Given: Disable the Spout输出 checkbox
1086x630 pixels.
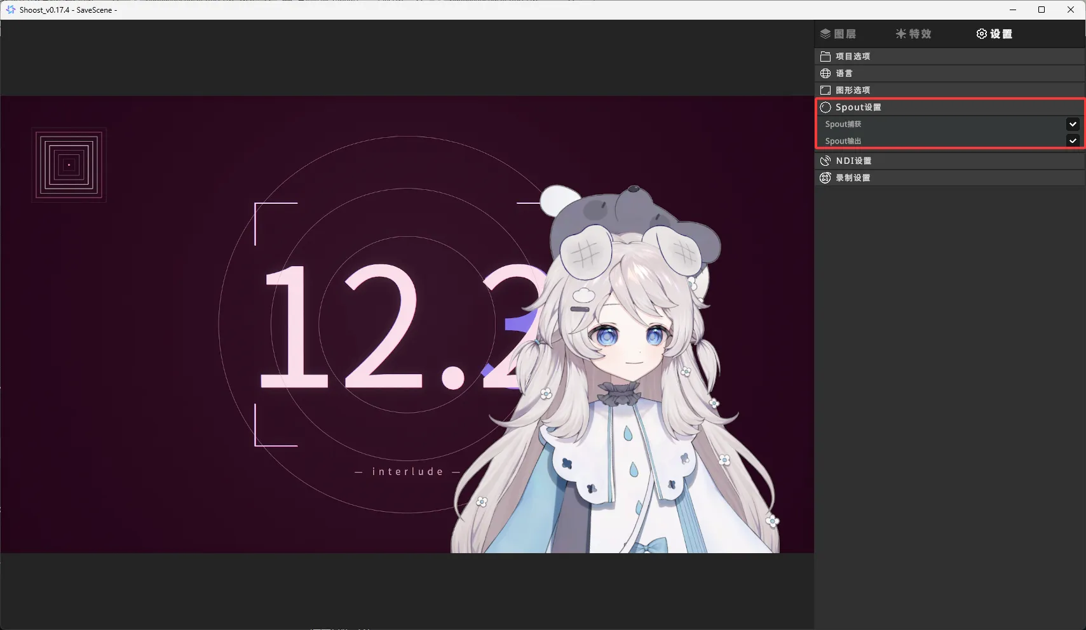Looking at the screenshot, I should pyautogui.click(x=1073, y=140).
